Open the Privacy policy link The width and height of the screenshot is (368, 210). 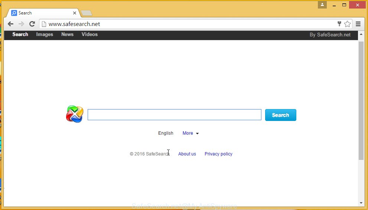[x=218, y=154]
